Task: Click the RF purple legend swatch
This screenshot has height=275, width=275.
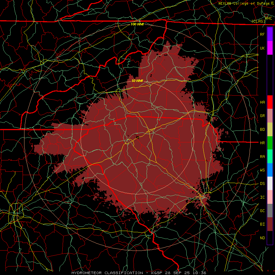Action: click(270, 34)
